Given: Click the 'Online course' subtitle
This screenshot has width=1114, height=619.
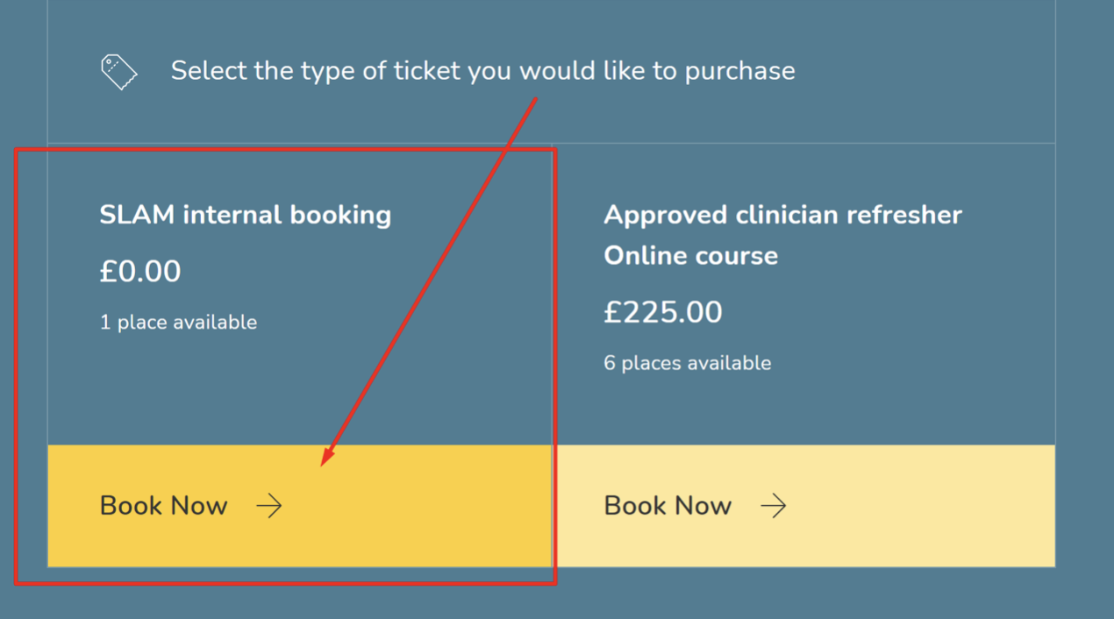Looking at the screenshot, I should point(690,256).
